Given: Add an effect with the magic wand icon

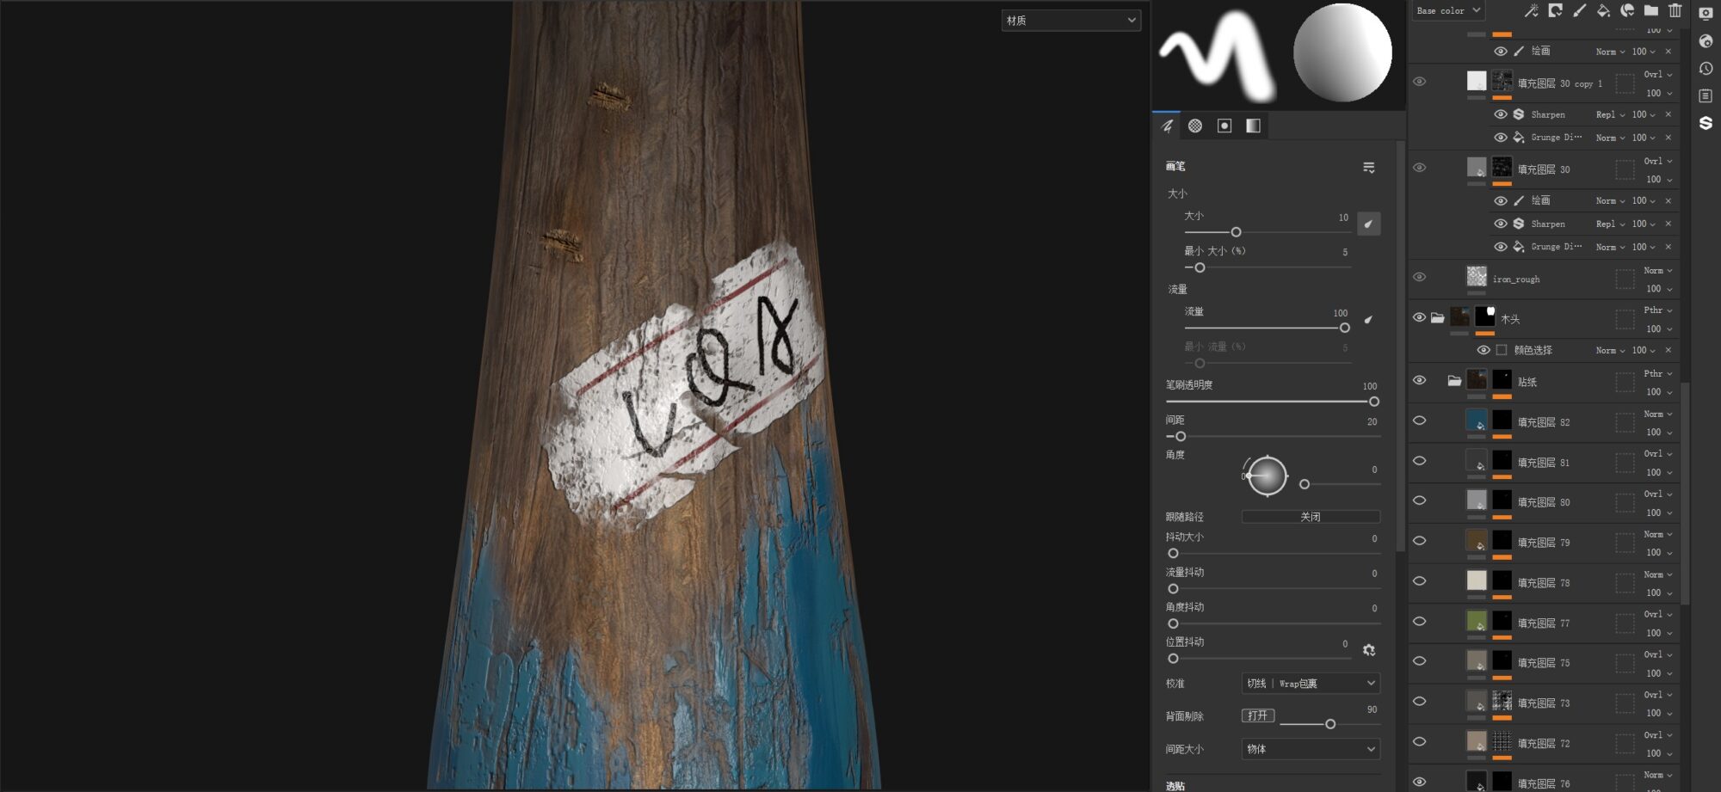Looking at the screenshot, I should coord(1531,10).
